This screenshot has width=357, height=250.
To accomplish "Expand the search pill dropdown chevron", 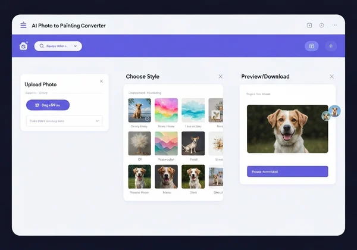I will pos(75,46).
